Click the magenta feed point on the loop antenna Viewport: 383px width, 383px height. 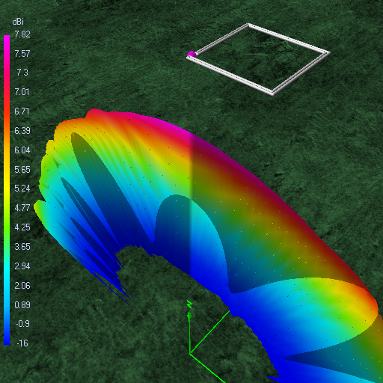(x=191, y=54)
